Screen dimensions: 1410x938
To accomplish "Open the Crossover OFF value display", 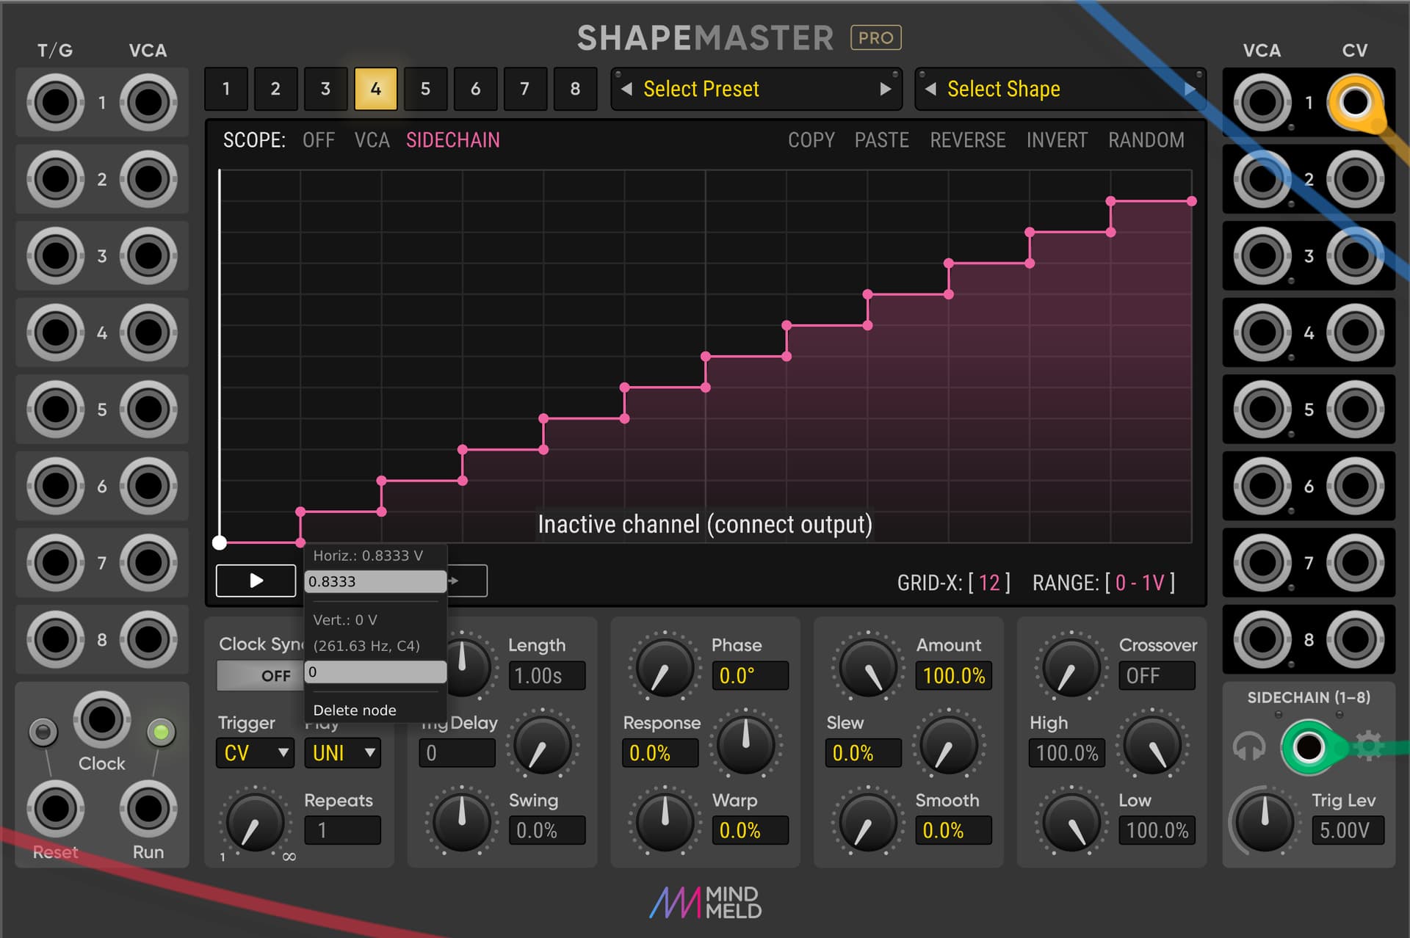I will pyautogui.click(x=1157, y=675).
